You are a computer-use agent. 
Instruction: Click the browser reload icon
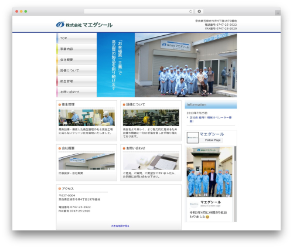point(190,11)
